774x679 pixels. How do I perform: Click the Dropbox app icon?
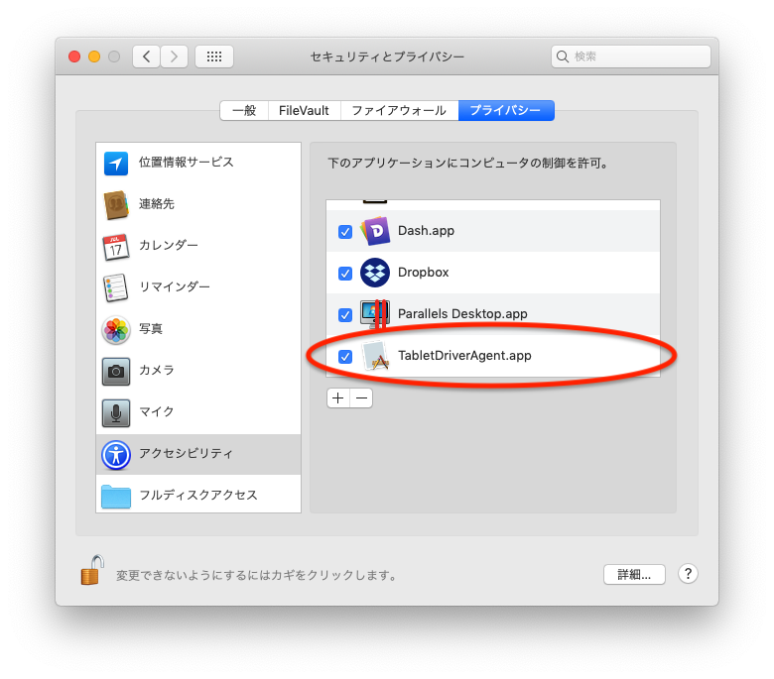[x=375, y=273]
